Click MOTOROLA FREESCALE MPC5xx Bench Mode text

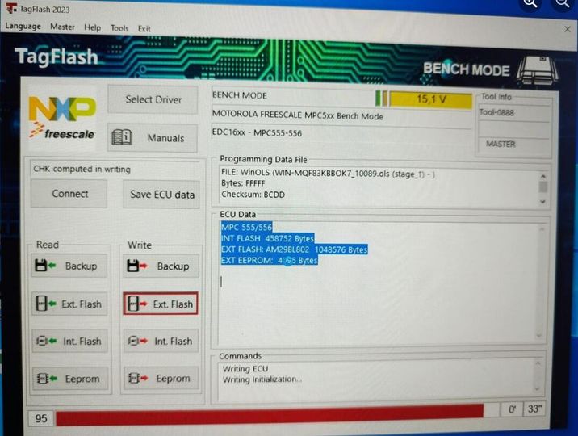tap(298, 115)
